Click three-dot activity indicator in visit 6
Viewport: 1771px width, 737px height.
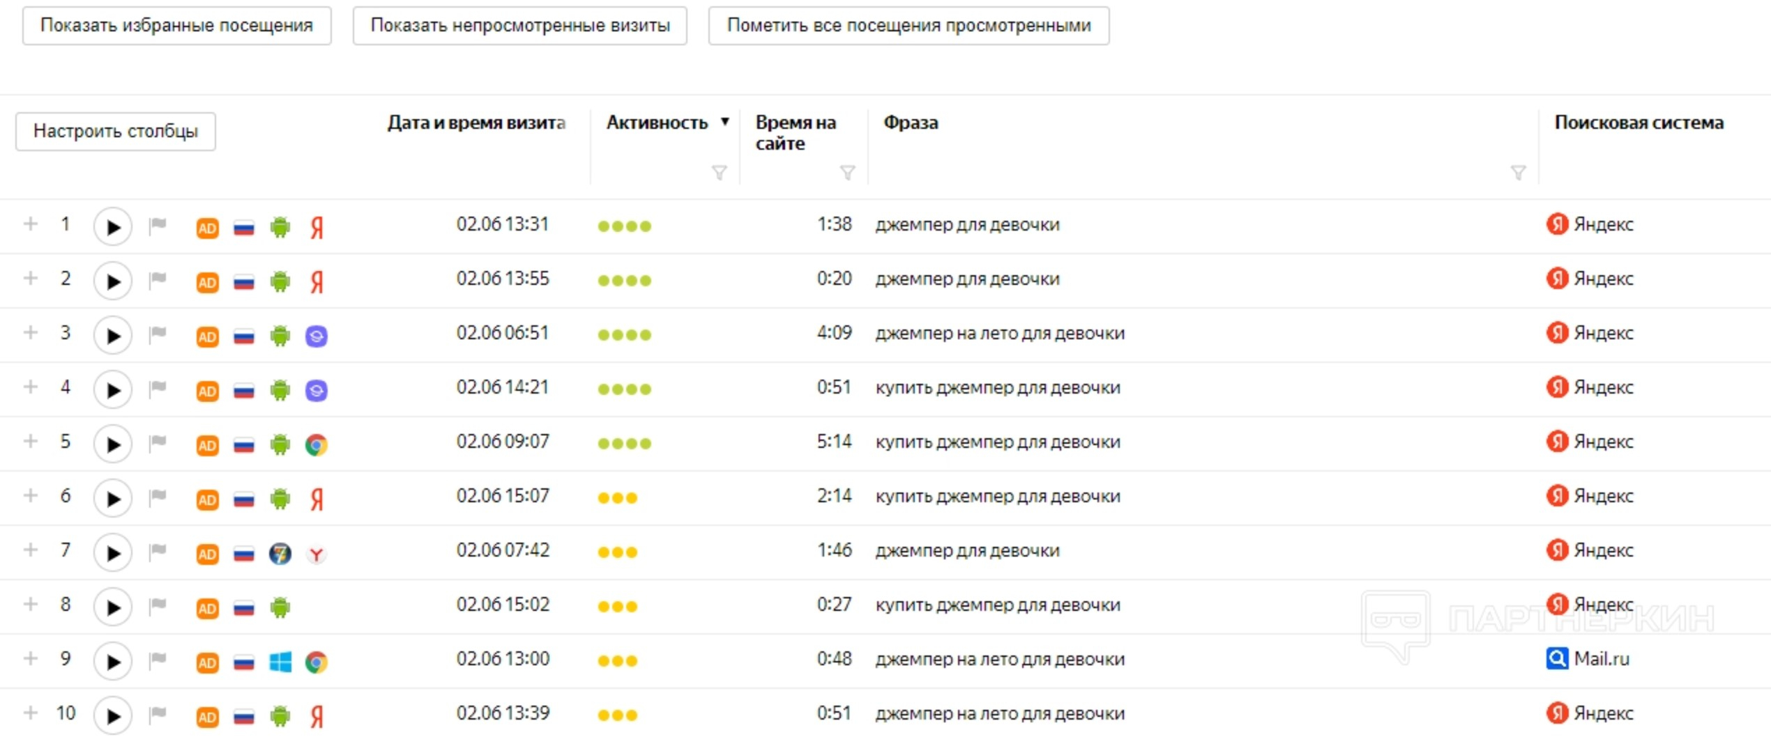tap(618, 497)
